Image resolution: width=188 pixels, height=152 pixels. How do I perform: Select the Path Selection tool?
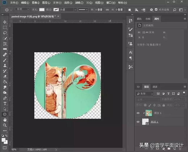(x=5, y=109)
